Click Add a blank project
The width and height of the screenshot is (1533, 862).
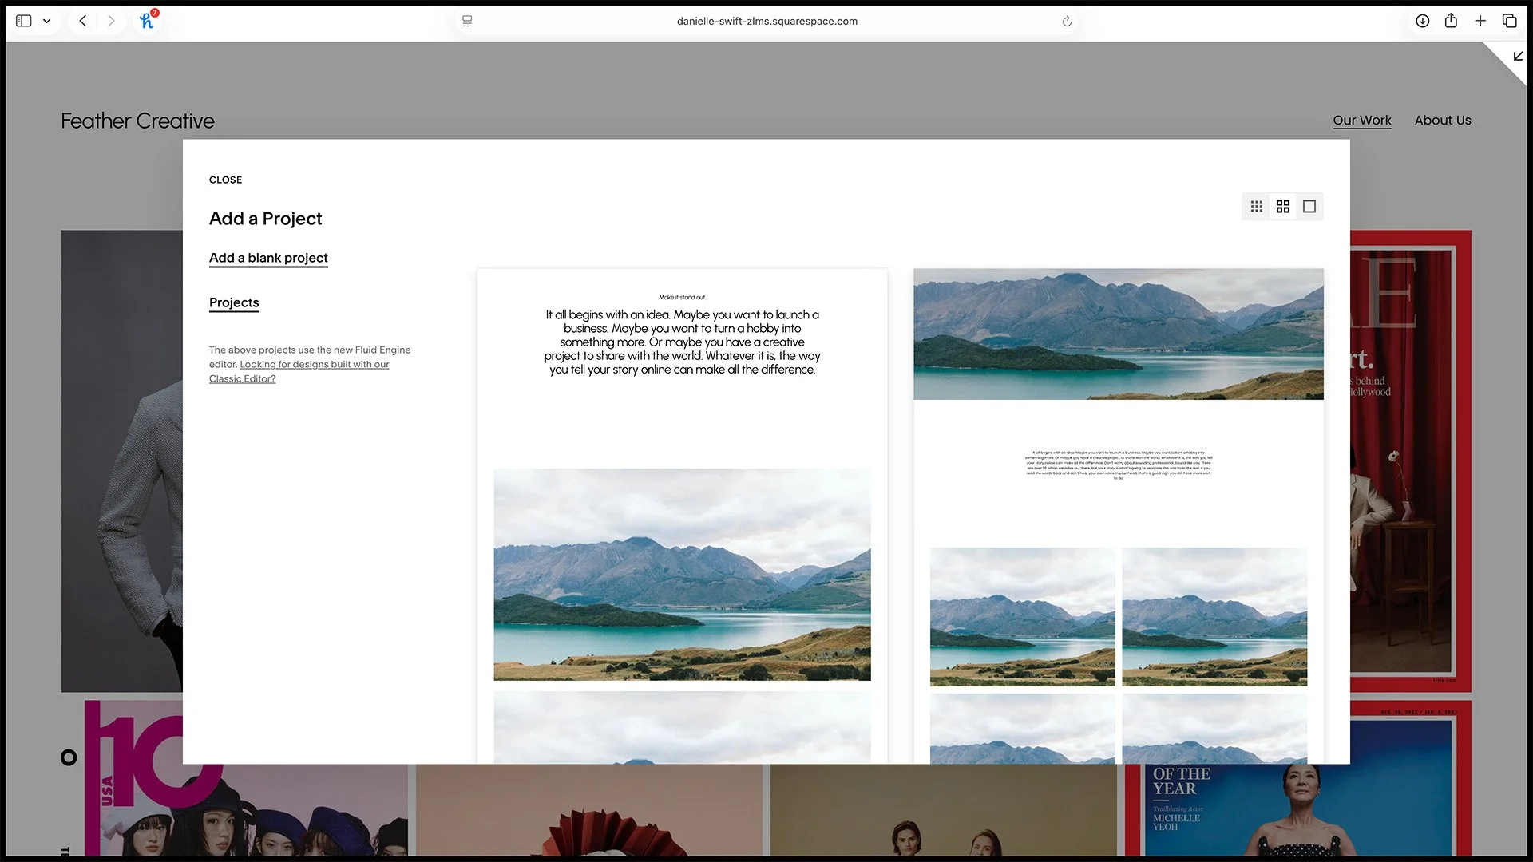pyautogui.click(x=268, y=257)
